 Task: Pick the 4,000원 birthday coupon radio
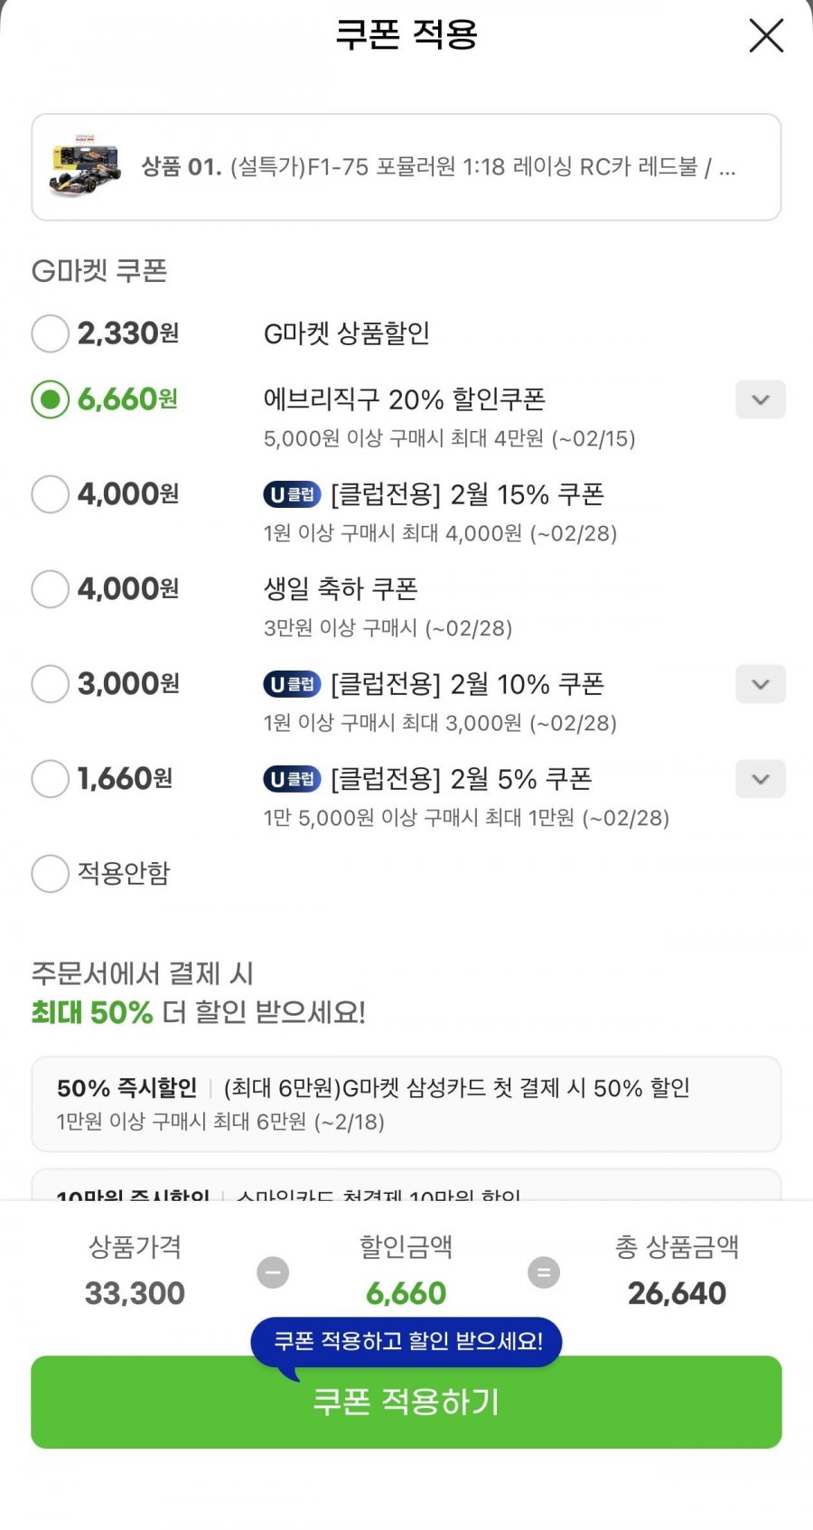(51, 589)
